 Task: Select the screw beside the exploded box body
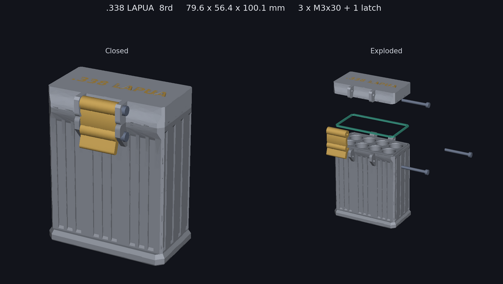(x=415, y=170)
